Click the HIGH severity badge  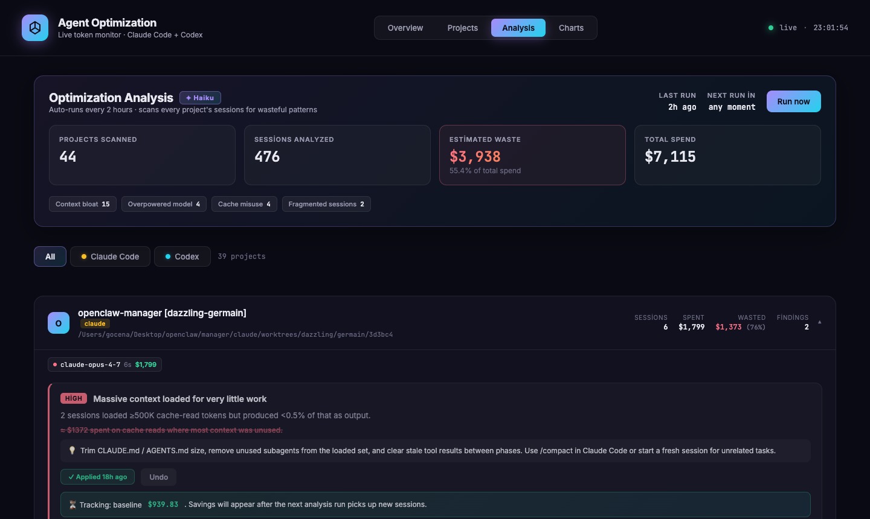(74, 398)
